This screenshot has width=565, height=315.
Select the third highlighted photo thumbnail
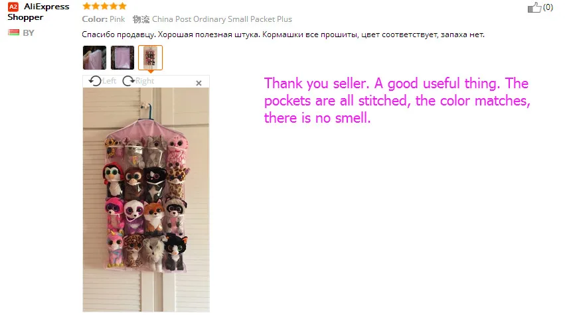[x=150, y=58]
